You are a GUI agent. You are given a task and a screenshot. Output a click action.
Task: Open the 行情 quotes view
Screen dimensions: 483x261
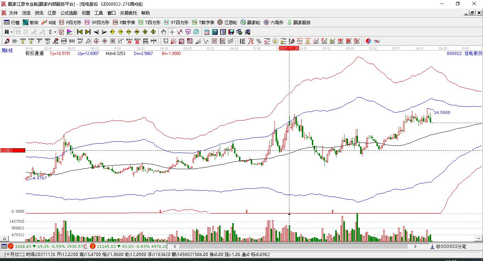12,22
